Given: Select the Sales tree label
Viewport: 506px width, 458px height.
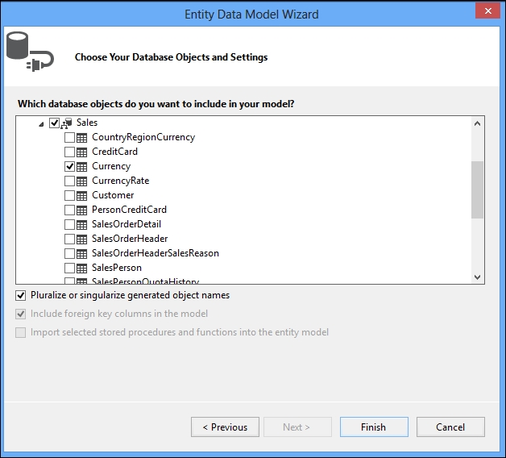Looking at the screenshot, I should [x=87, y=123].
